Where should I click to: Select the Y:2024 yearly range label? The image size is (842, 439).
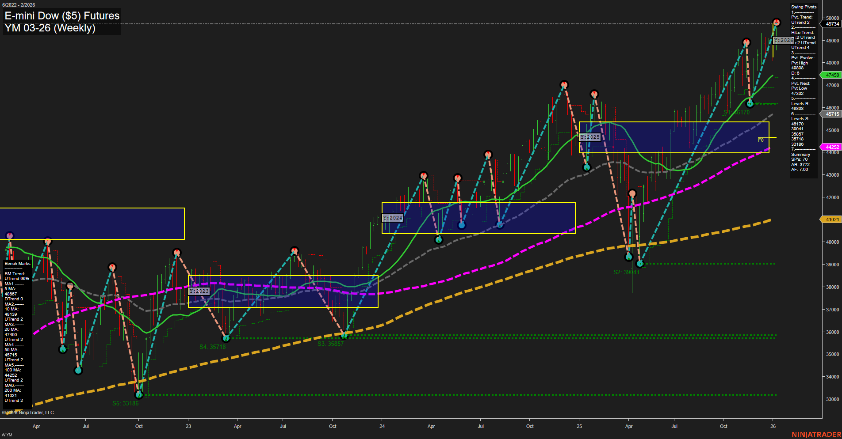(392, 218)
